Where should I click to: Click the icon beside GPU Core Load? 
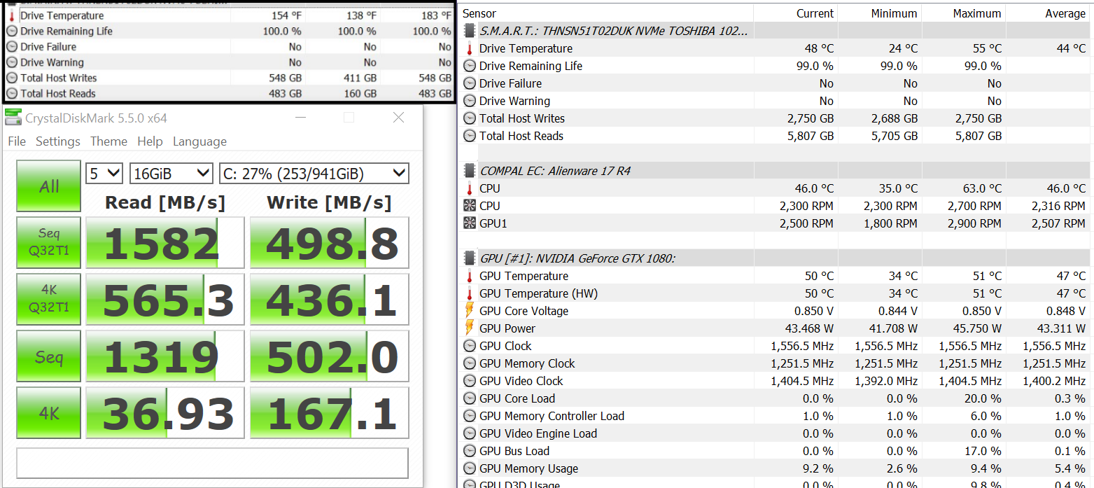[470, 398]
